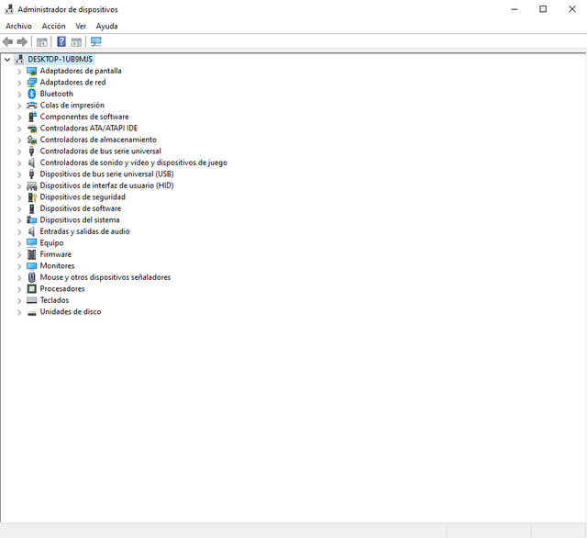Click the Bluetooth icon in device tree
The height and width of the screenshot is (538, 587).
click(x=32, y=94)
